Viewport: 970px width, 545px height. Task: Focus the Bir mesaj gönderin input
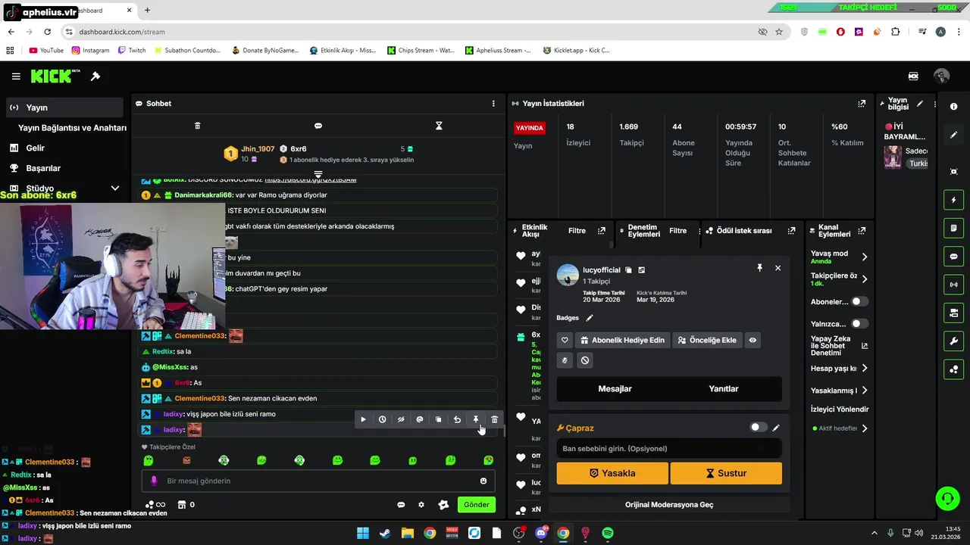click(318, 481)
